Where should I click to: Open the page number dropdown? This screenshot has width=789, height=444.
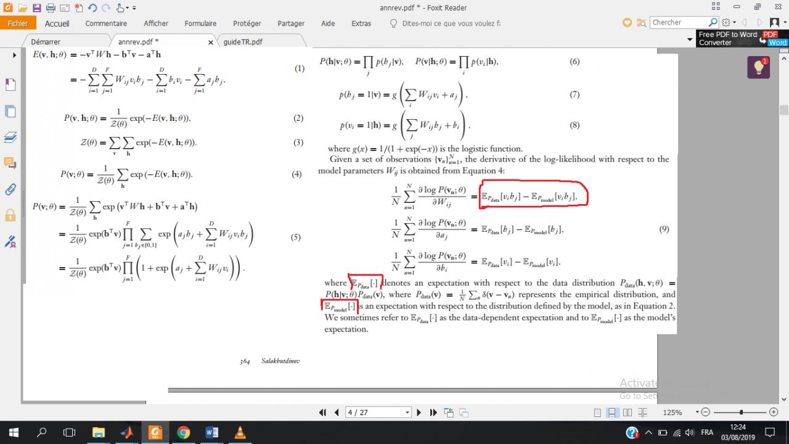click(407, 413)
